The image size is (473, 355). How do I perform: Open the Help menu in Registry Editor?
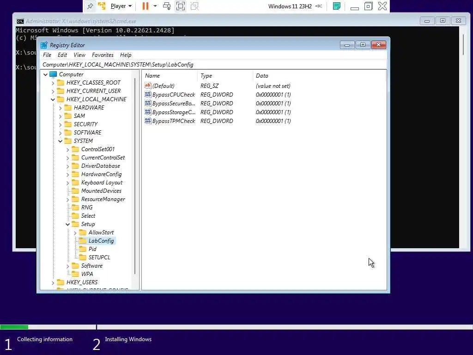coord(126,55)
